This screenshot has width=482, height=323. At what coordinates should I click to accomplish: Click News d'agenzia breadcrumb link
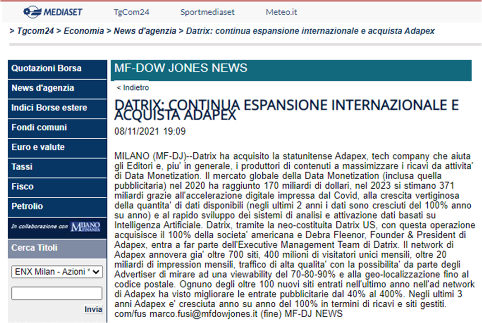click(x=145, y=31)
